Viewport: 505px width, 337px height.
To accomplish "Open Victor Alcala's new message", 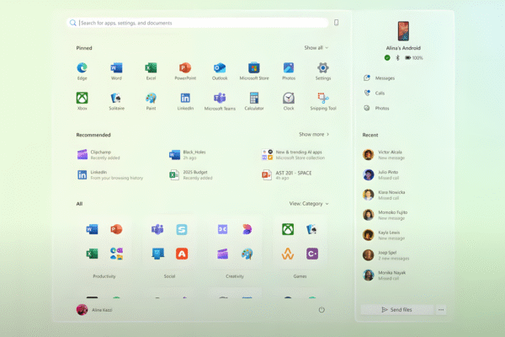I will (x=384, y=155).
